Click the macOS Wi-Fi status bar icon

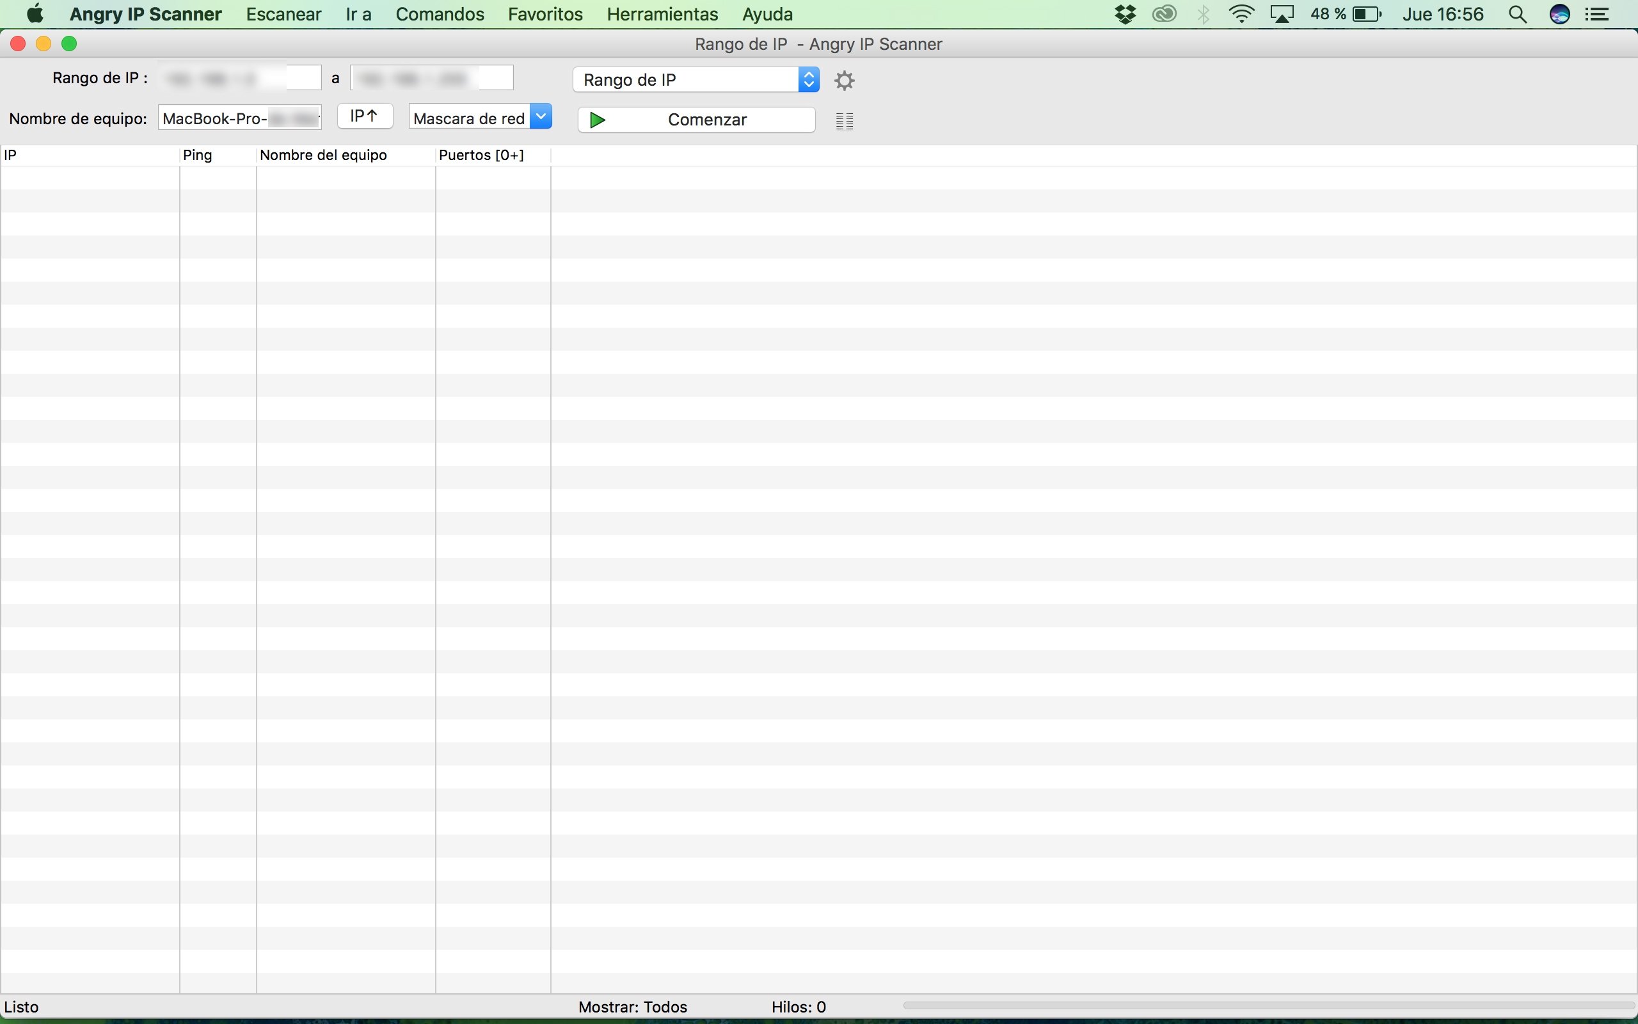(1244, 14)
